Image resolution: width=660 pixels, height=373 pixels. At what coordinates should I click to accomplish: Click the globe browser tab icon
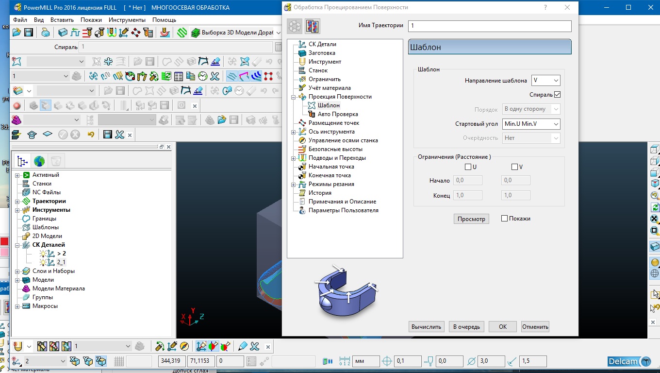pos(39,161)
